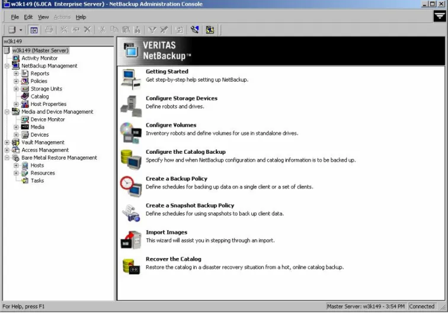Click the Paste toolbar icon
Viewport: 448px width, 313px height.
tap(126, 30)
